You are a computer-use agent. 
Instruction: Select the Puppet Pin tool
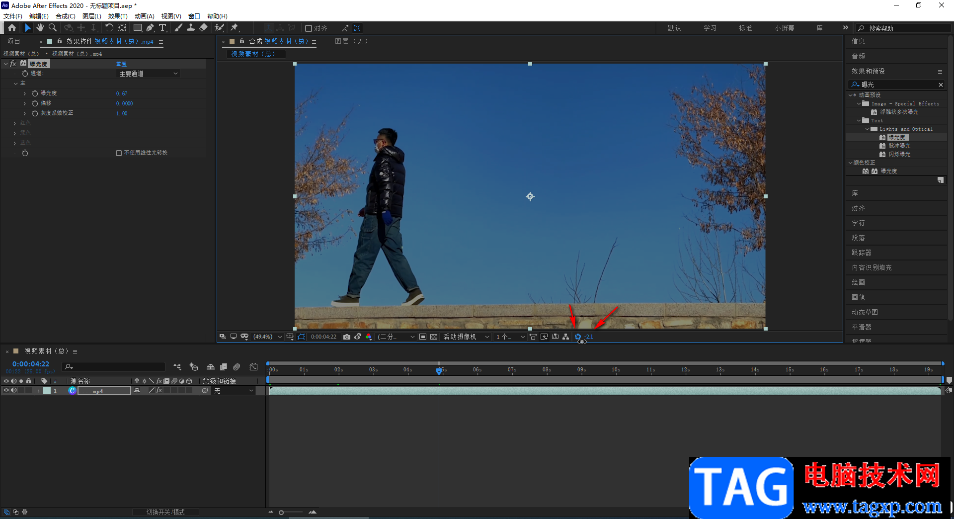click(x=235, y=28)
